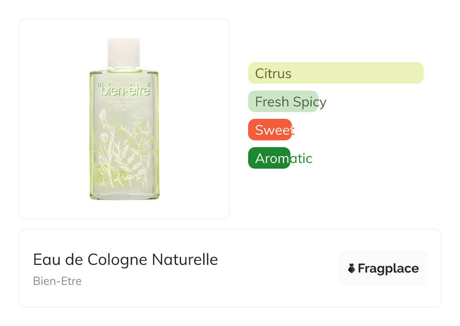Screen dimensions: 460x326
Task: Click the perfume bottle product image
Action: click(124, 118)
